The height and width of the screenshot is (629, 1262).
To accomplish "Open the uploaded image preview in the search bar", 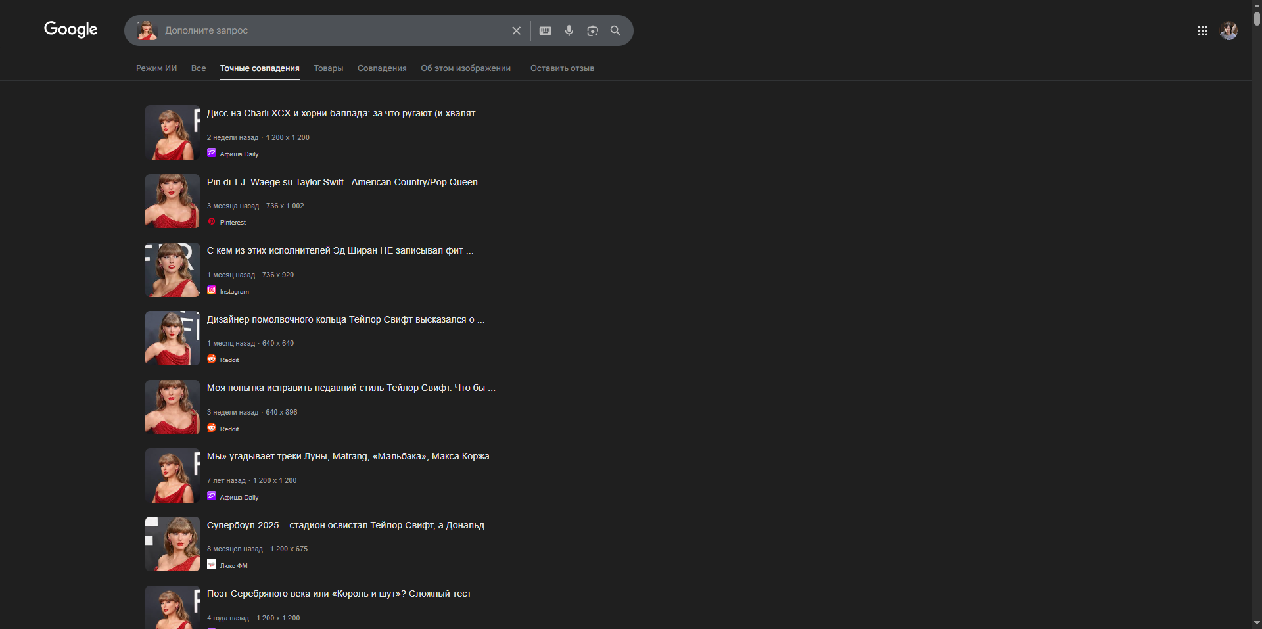I will click(x=147, y=30).
